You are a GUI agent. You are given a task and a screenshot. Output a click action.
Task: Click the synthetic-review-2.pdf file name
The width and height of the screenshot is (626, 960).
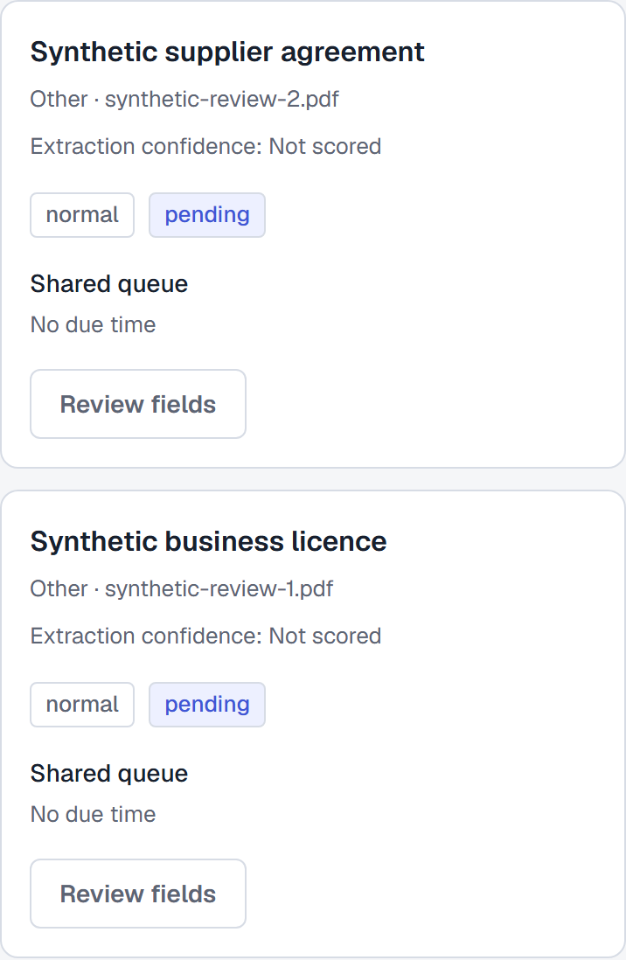point(222,99)
